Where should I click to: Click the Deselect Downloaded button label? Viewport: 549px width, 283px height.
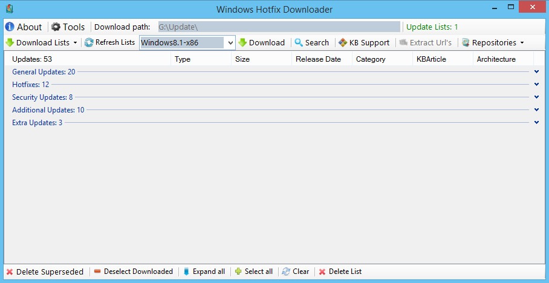tap(138, 272)
